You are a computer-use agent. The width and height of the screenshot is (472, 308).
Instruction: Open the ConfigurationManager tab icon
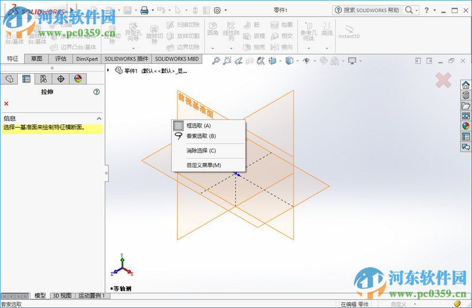[43, 79]
